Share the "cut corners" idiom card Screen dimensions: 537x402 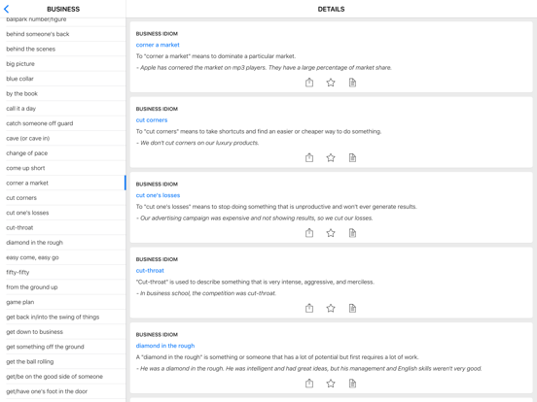click(x=309, y=157)
